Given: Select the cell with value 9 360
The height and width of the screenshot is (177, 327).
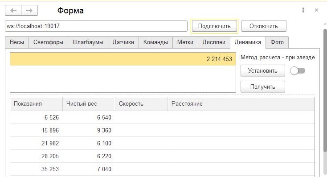Looking at the screenshot, I should [x=89, y=130].
